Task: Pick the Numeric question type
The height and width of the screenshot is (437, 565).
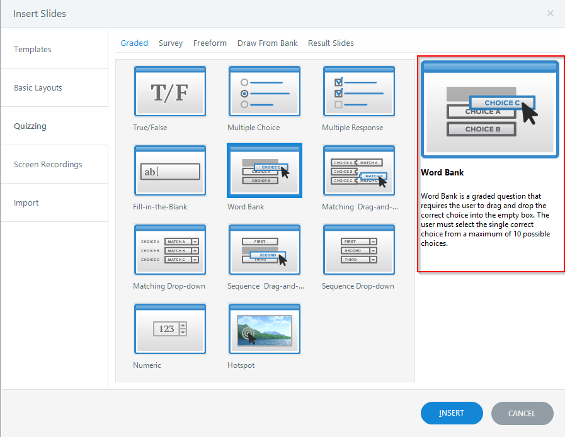Action: [x=169, y=328]
